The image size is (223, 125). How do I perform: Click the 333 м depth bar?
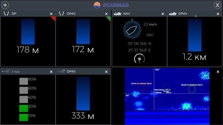pyautogui.click(x=83, y=94)
